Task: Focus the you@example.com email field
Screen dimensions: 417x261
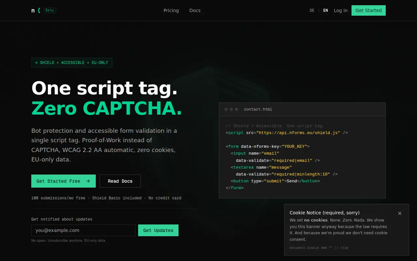Action: (x=83, y=230)
